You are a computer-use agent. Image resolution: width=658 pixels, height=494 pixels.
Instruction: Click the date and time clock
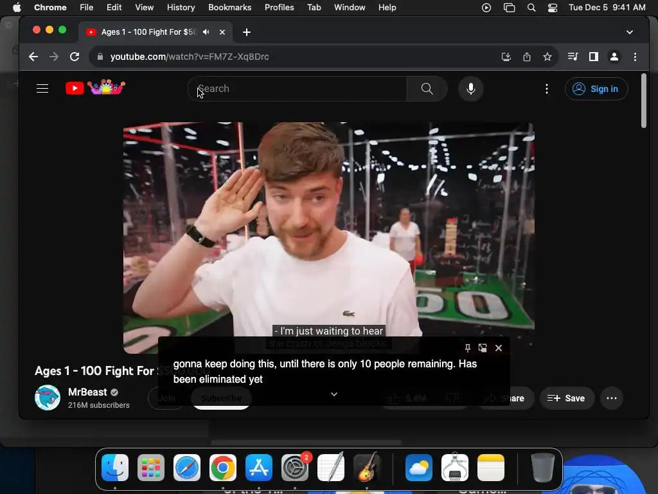[607, 7]
